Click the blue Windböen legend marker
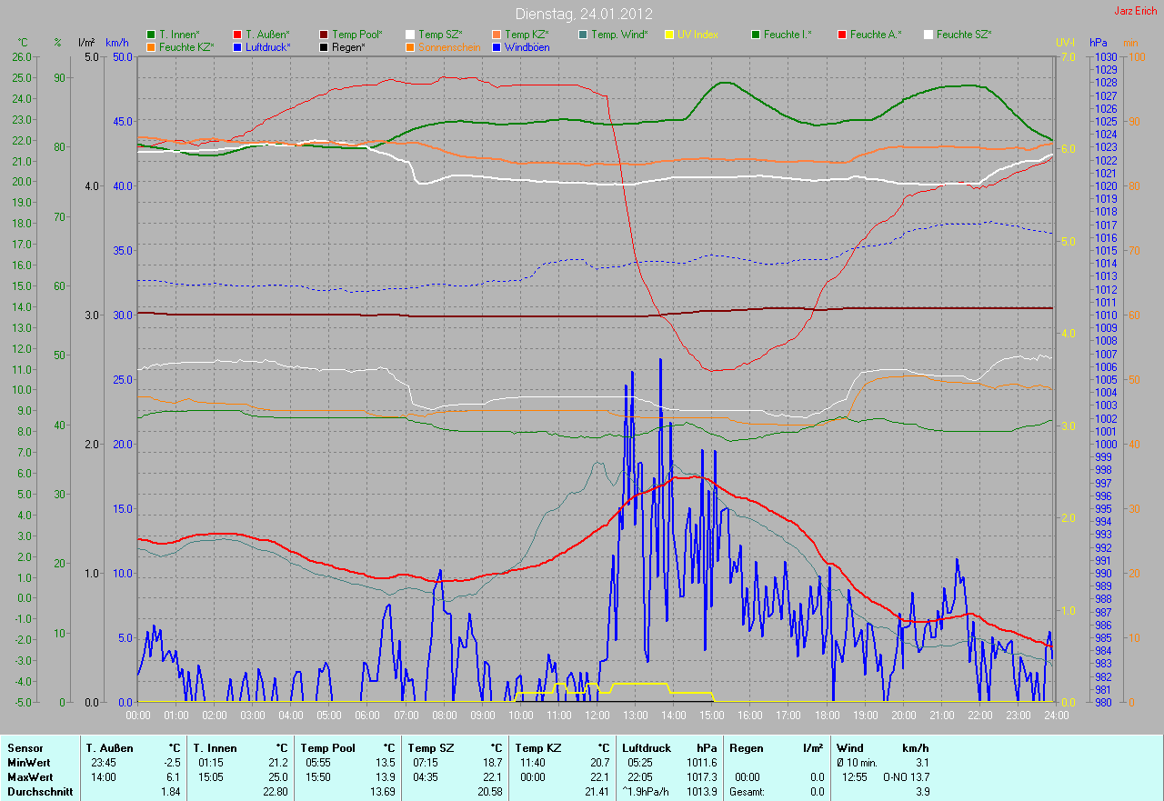Viewport: 1164px width, 801px height. click(497, 46)
